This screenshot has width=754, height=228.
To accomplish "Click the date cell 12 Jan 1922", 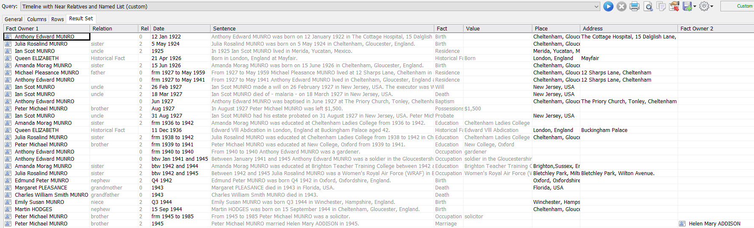I will [x=166, y=37].
